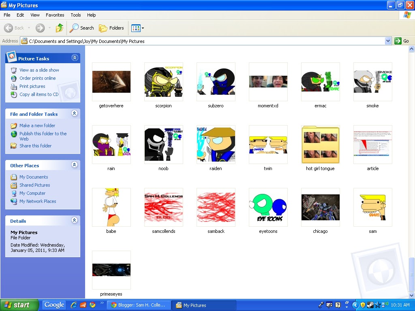The width and height of the screenshot is (415, 311).
Task: Select the scorpion picture
Action: pyautogui.click(x=164, y=82)
